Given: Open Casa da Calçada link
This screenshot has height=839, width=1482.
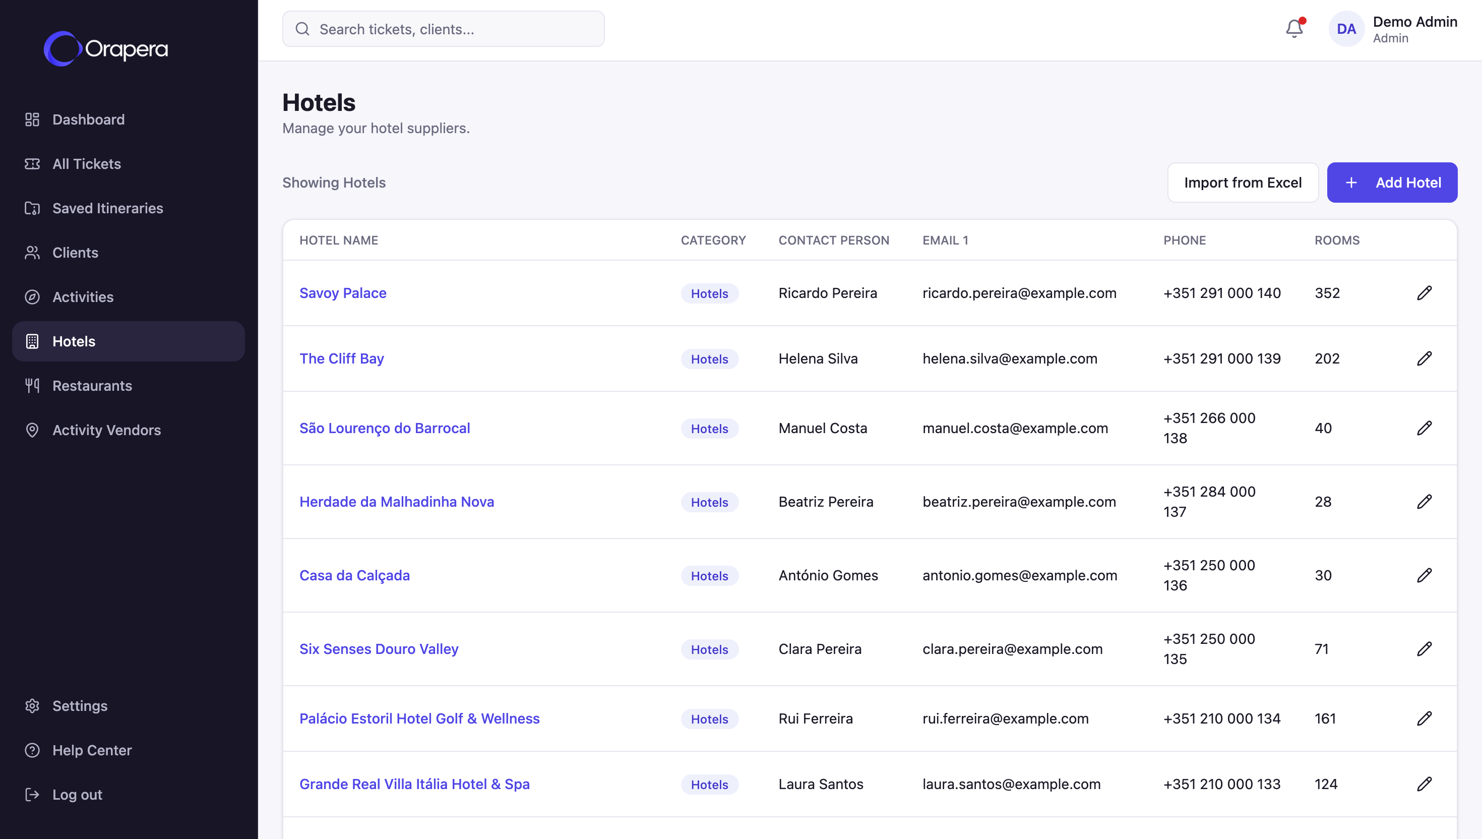Looking at the screenshot, I should (355, 575).
